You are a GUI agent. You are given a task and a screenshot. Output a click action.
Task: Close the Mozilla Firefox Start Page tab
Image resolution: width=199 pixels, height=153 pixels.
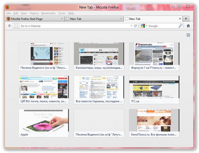pyautogui.click(x=62, y=19)
